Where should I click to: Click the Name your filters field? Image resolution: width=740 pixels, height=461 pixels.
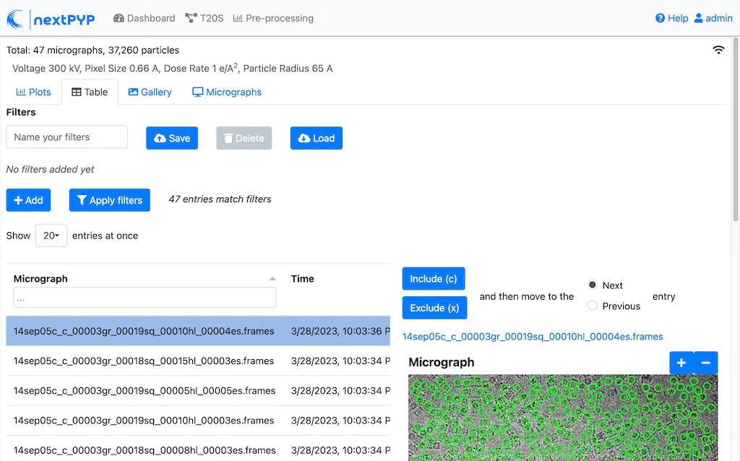point(66,137)
